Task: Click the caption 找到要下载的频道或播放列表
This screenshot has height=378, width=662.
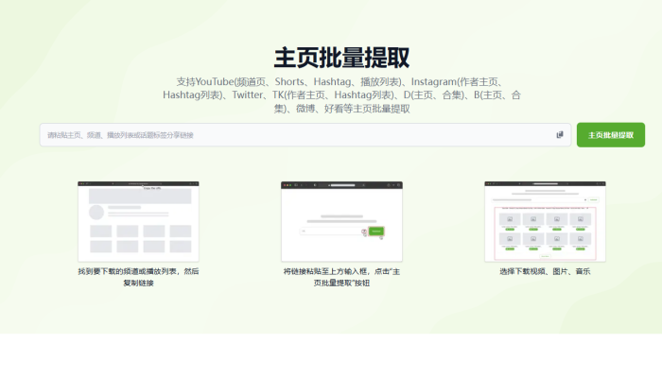Action: pos(138,271)
